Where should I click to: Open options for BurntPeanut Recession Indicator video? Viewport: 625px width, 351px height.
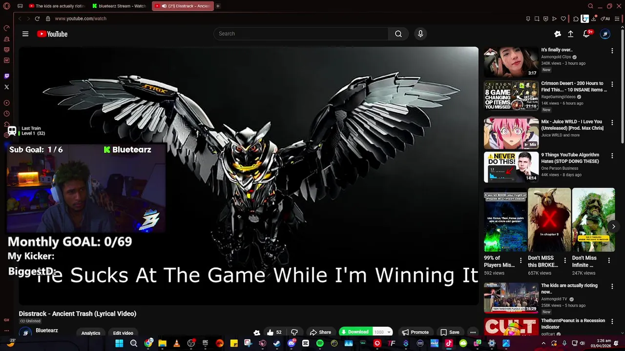coord(612,322)
